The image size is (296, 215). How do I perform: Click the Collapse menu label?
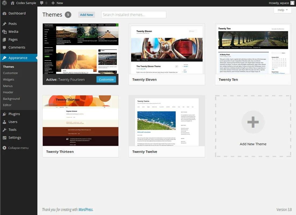pyautogui.click(x=18, y=148)
